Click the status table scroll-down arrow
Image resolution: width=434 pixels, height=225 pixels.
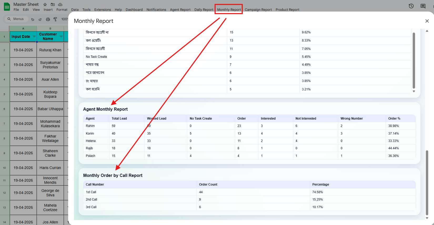(414, 91)
